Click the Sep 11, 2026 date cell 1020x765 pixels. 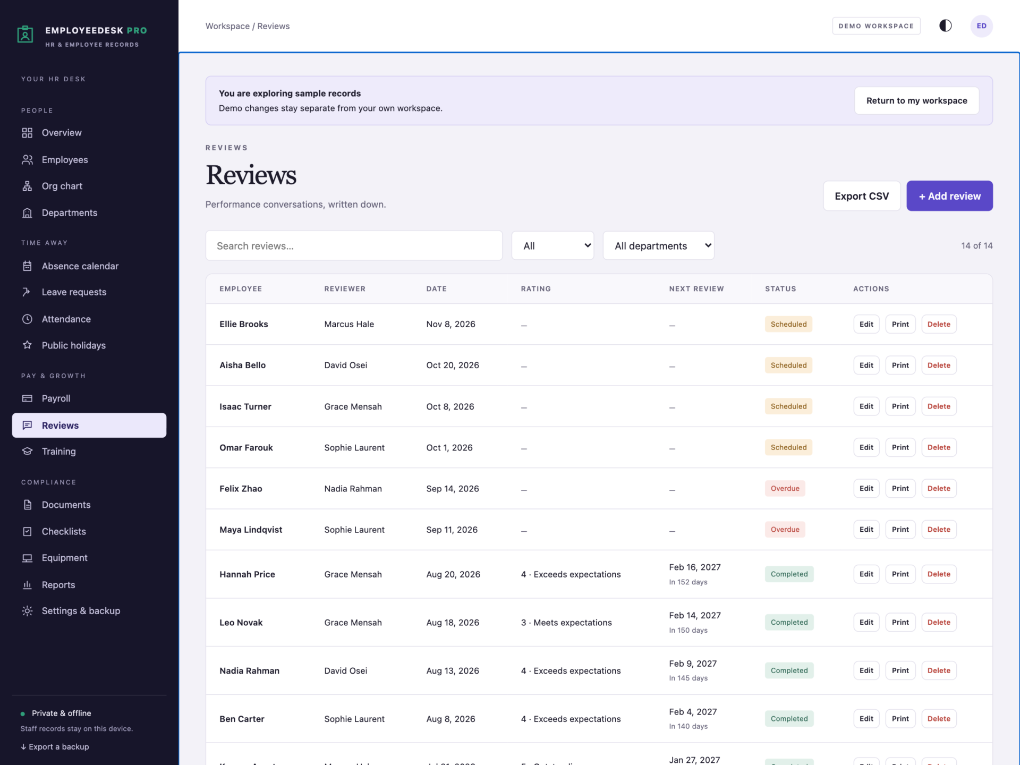pos(452,530)
